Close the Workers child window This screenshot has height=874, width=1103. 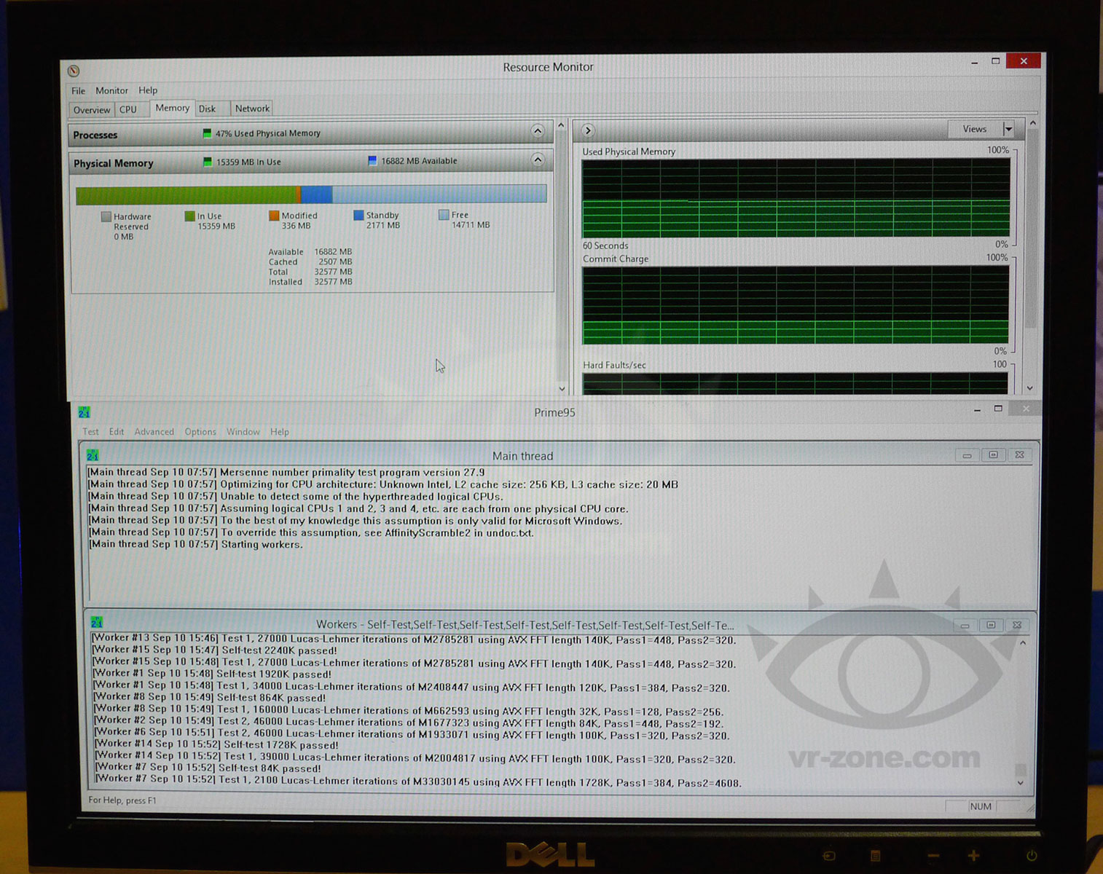(x=1017, y=626)
